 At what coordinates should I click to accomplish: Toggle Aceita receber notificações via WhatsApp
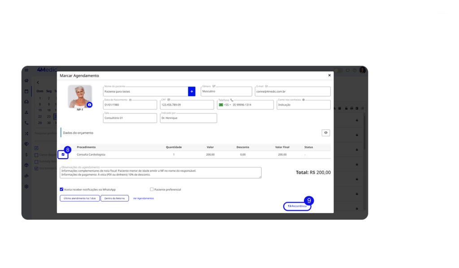tap(61, 189)
